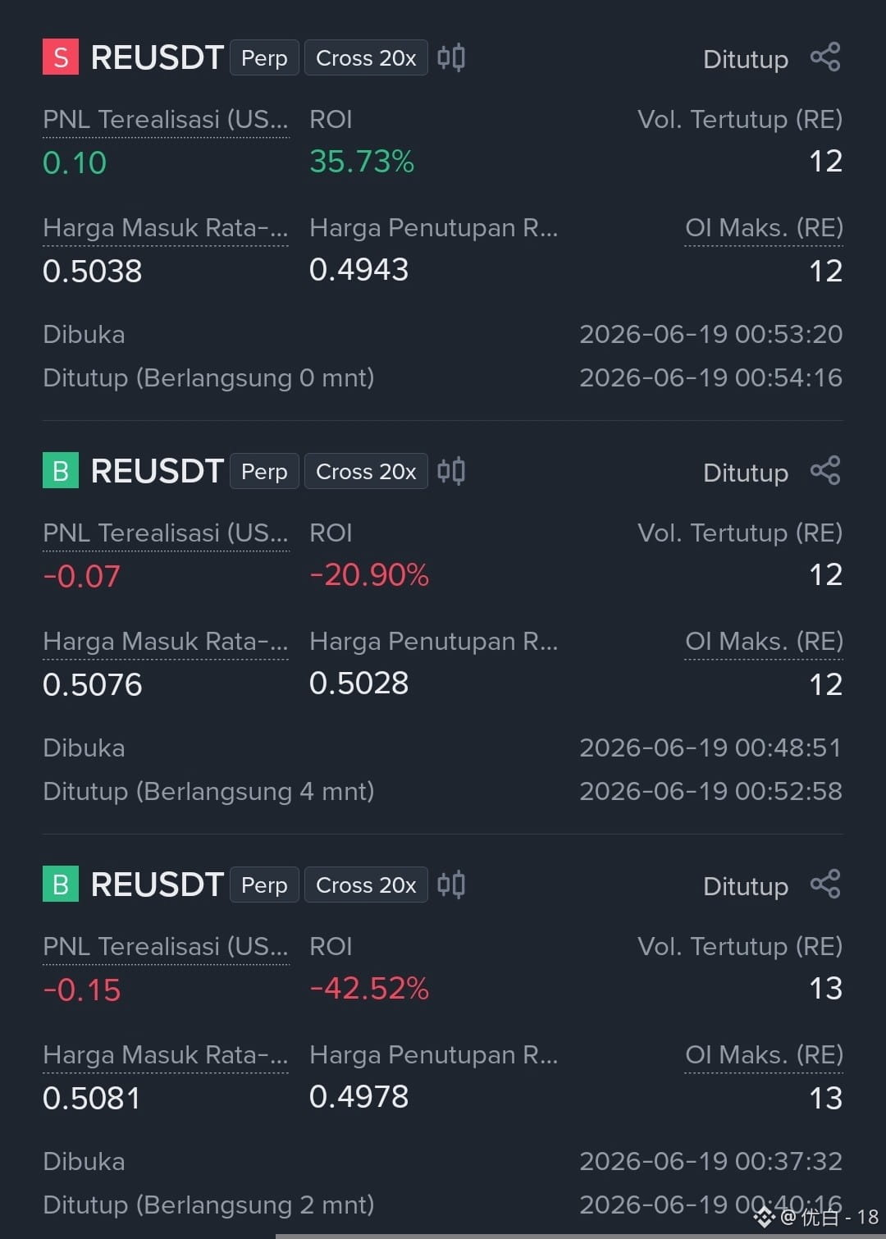Tap the Cross 20x tag on the first trade
The height and width of the screenshot is (1239, 886).
pyautogui.click(x=366, y=57)
